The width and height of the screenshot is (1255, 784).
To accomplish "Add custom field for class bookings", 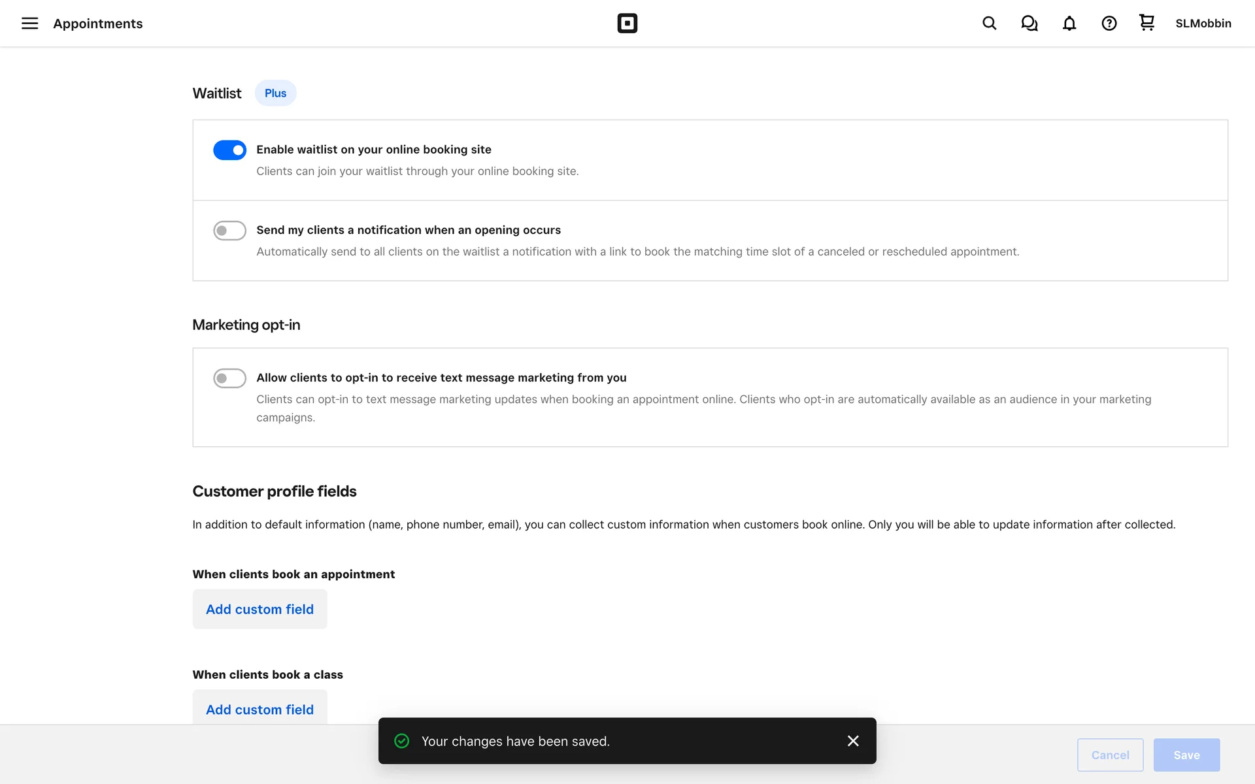I will click(259, 709).
